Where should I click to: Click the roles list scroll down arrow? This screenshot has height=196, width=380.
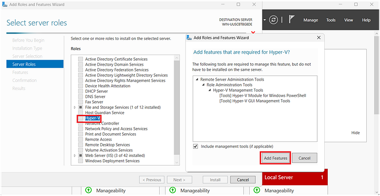[177, 163]
